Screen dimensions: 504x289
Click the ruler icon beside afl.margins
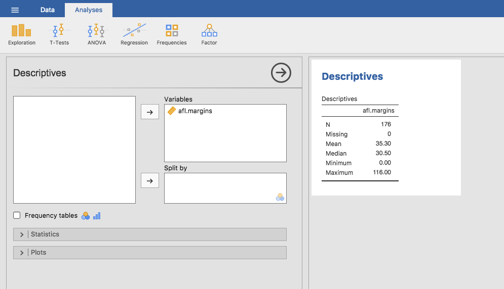tap(172, 111)
